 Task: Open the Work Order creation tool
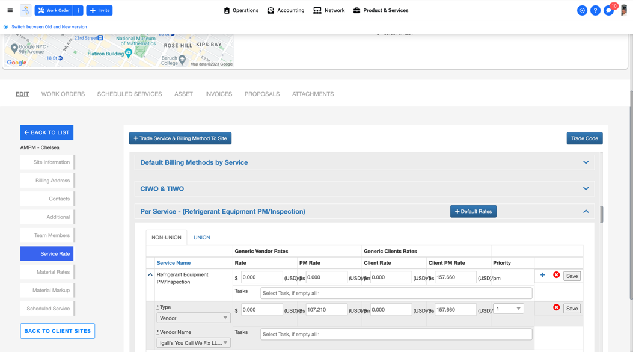pyautogui.click(x=53, y=10)
